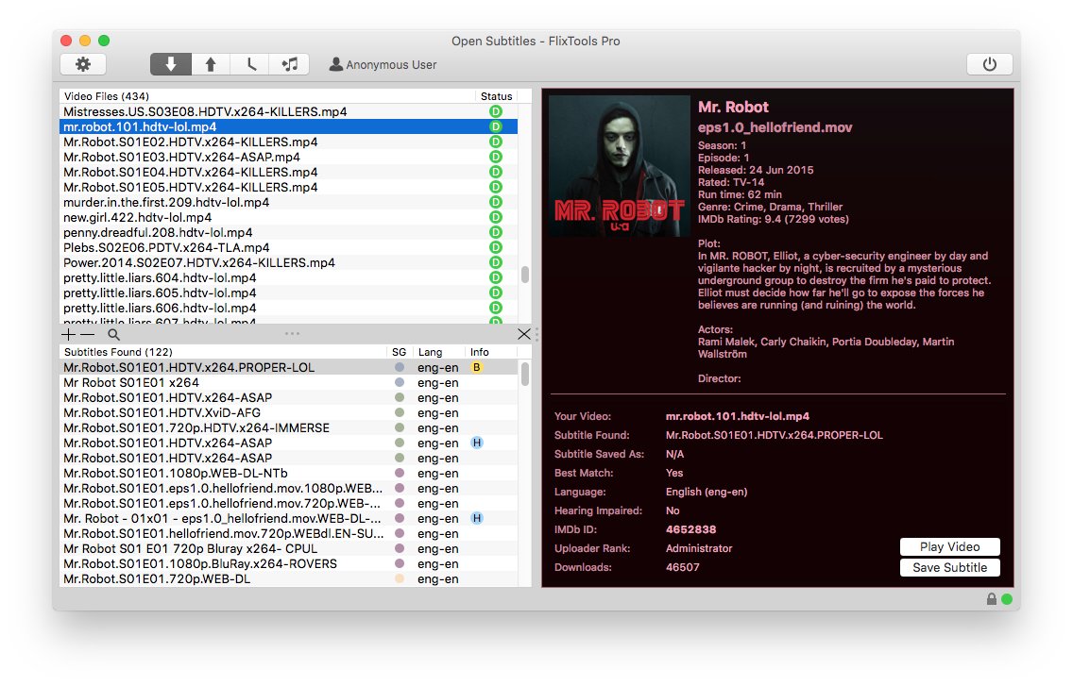Close the subtitles panel with X icon
1073x686 pixels.
(524, 334)
